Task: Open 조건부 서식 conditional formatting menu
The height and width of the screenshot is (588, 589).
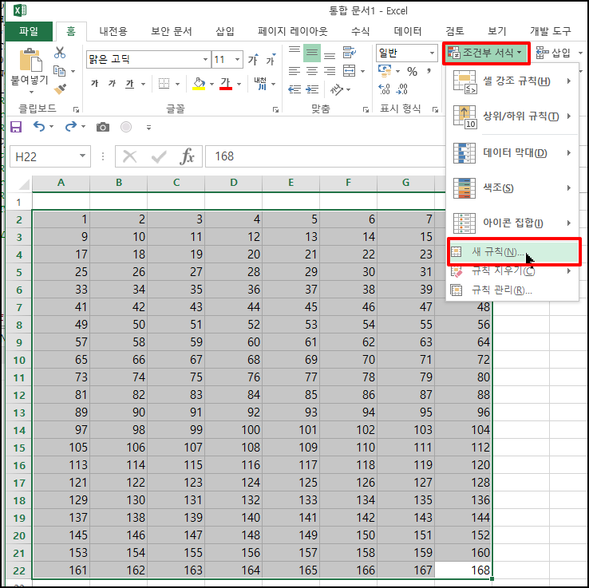Action: [486, 53]
